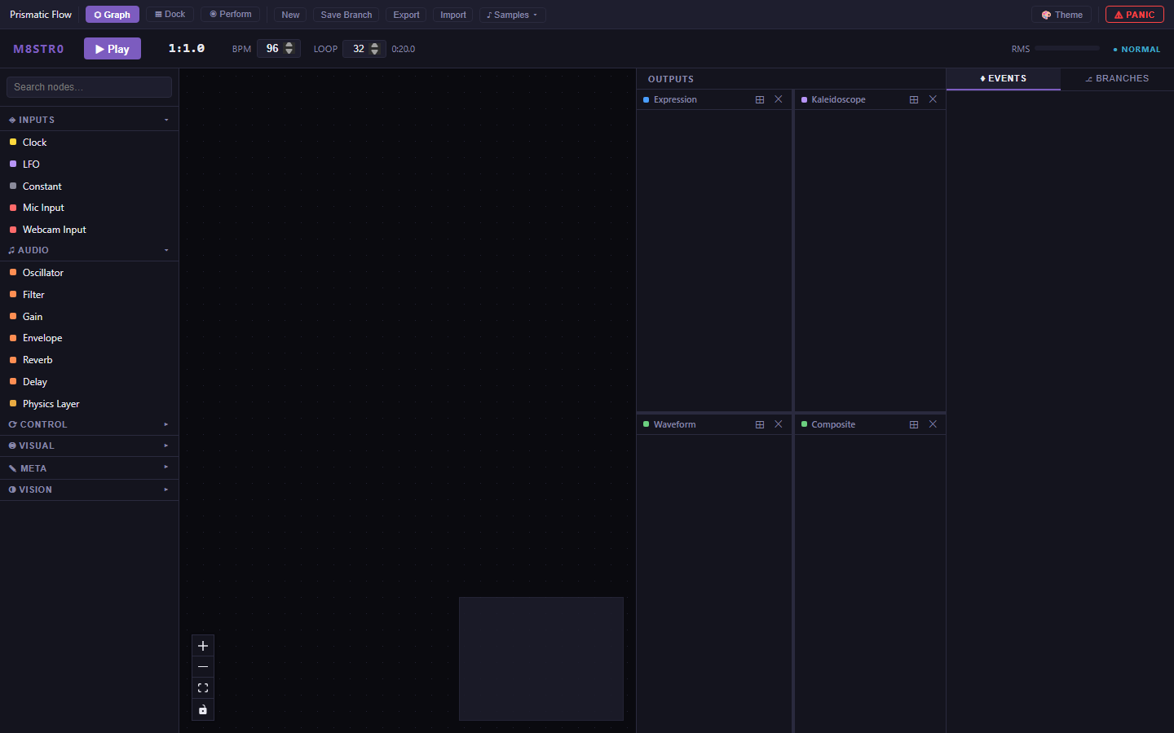The image size is (1174, 733).
Task: Add a Reverb node
Action: point(89,360)
